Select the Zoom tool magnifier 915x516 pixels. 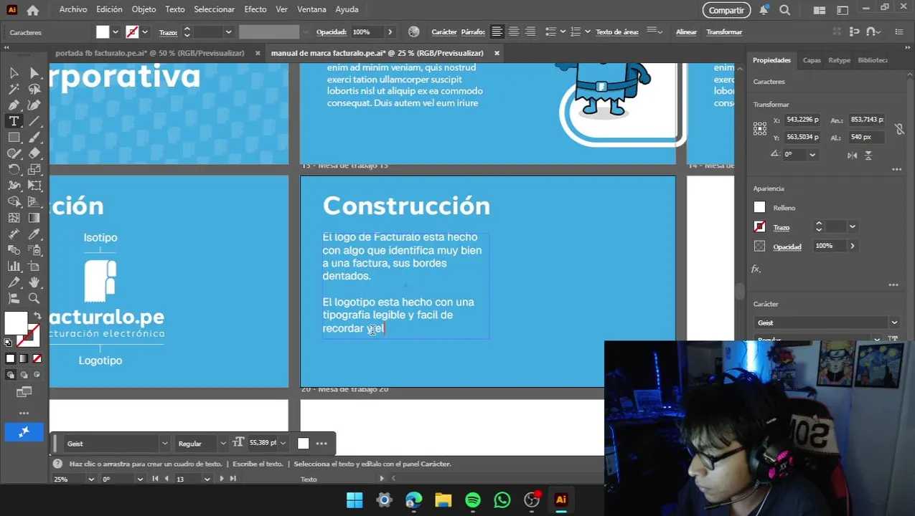(34, 299)
